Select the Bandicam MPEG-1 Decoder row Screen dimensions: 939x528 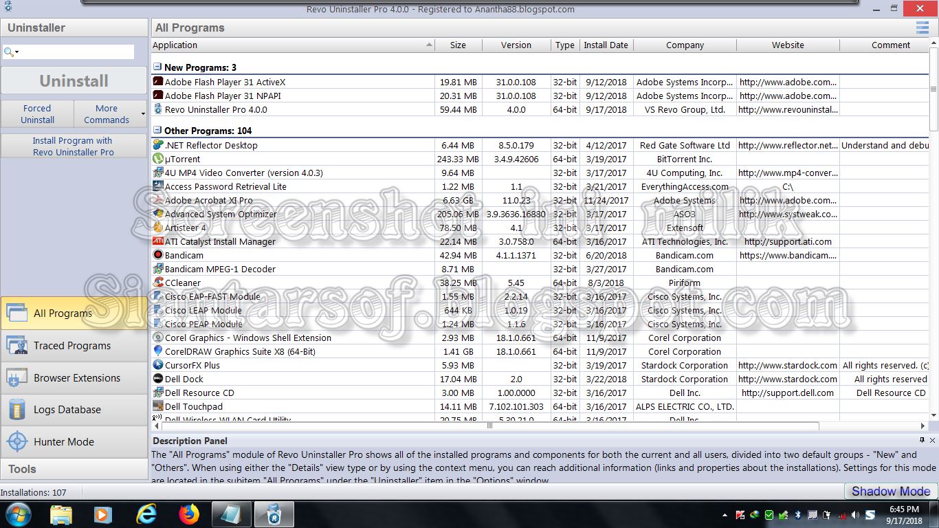(540, 269)
